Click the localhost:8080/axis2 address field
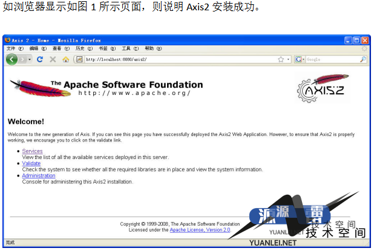The image size is (374, 251). point(180,59)
